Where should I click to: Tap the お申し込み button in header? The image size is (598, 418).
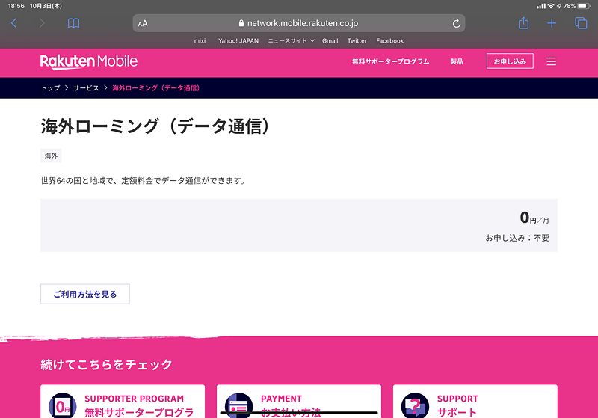(510, 61)
